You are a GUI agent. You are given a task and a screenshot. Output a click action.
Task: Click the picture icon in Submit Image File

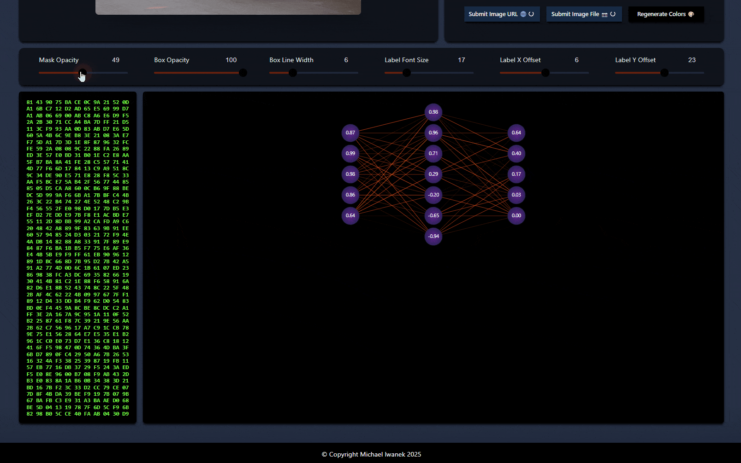pos(605,14)
